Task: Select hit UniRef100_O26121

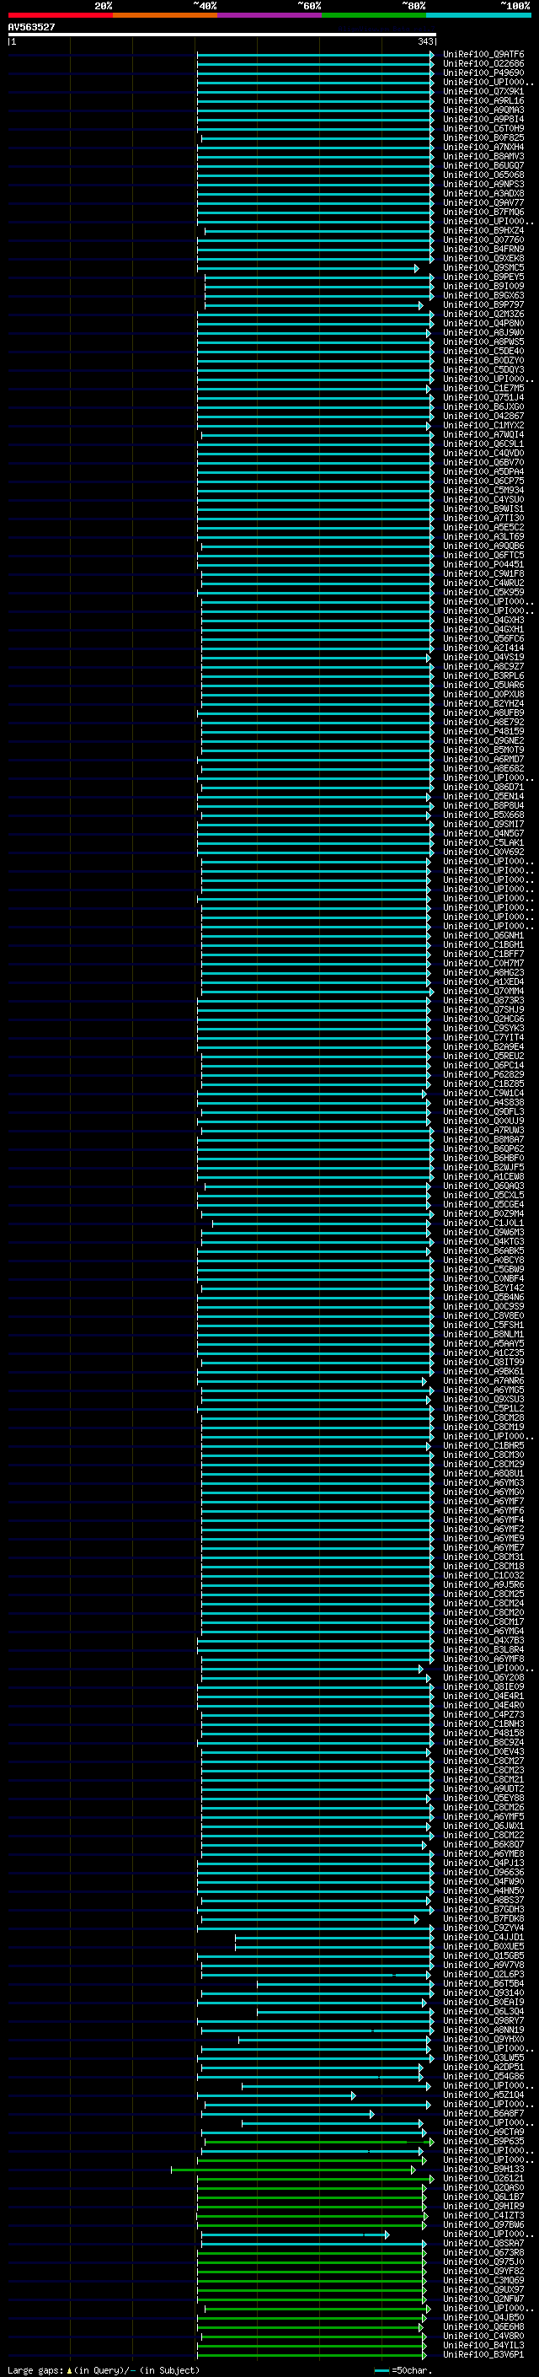Action: [483, 2179]
